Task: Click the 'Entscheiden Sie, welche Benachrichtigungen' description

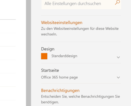Action: coord(80,99)
